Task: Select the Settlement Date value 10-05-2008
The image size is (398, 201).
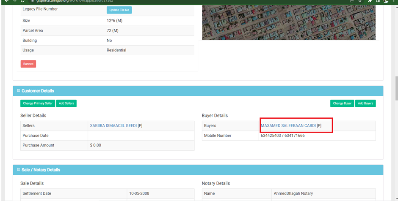Action: point(139,193)
